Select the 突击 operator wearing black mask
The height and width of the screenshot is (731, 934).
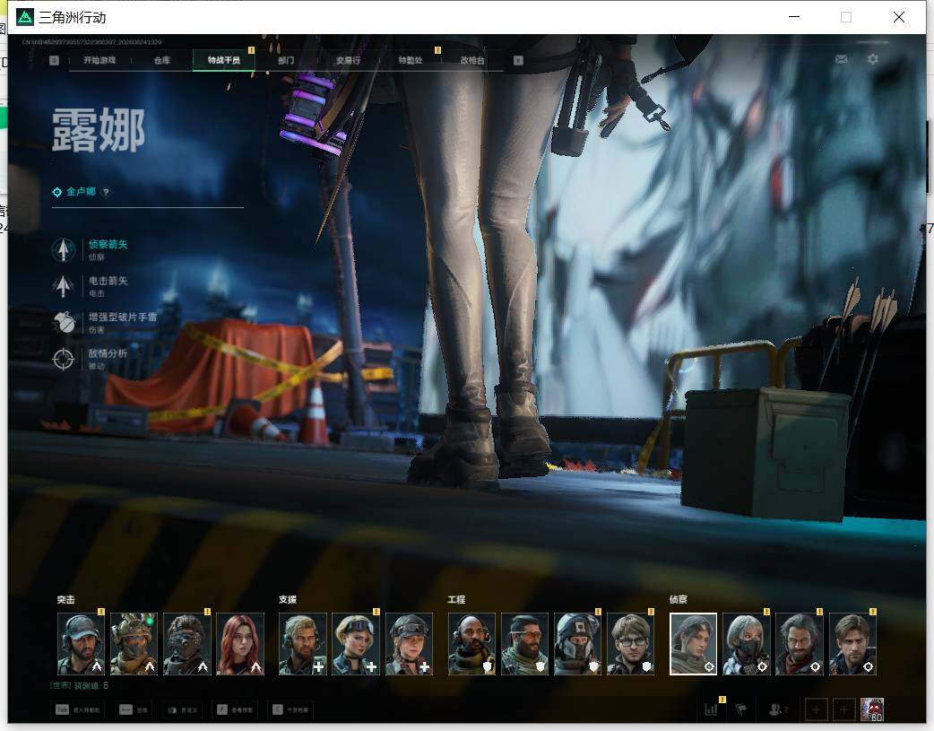pos(187,644)
